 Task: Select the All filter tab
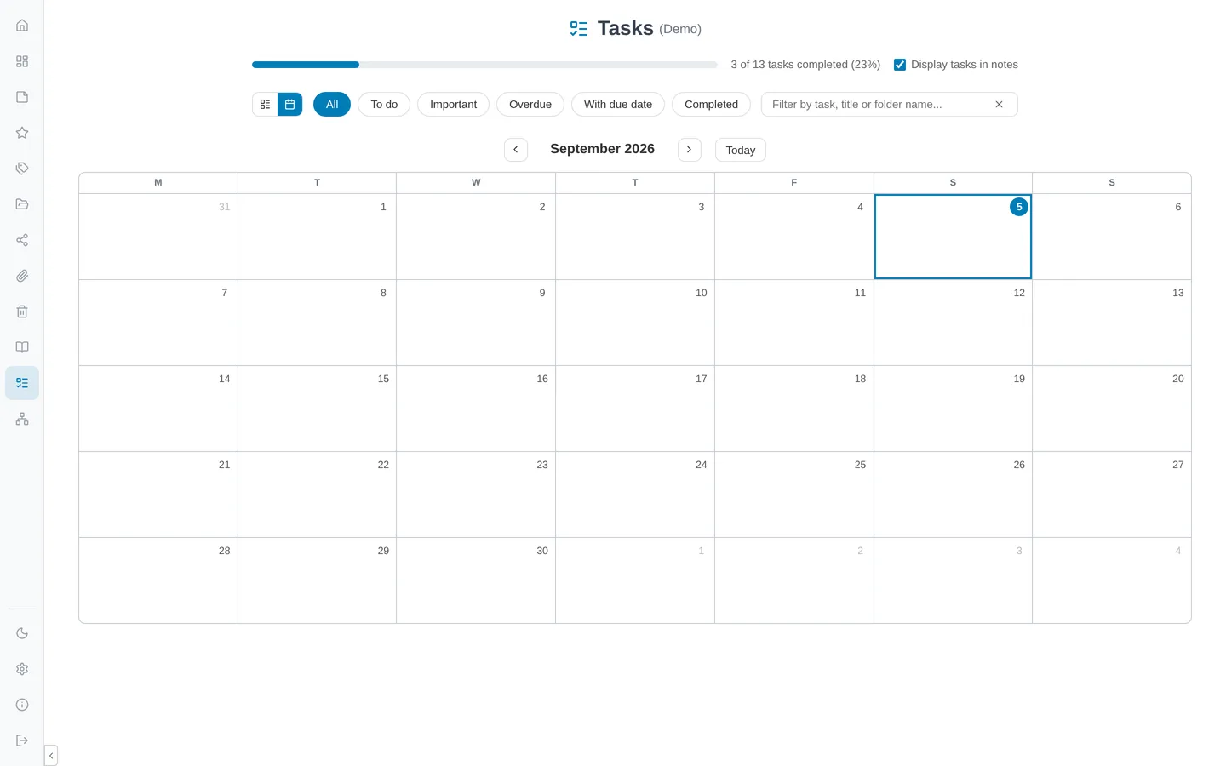pos(332,104)
